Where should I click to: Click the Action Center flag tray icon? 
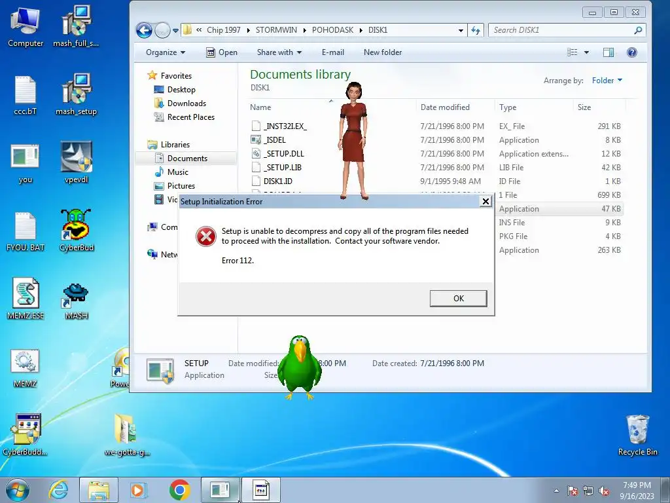(573, 491)
